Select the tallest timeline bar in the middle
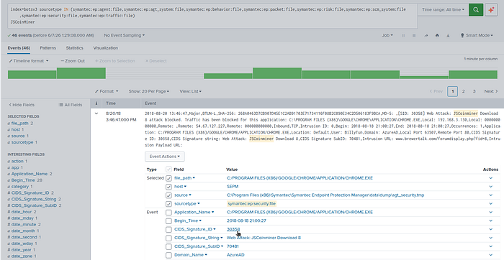504x260 pixels. (x=277, y=73)
